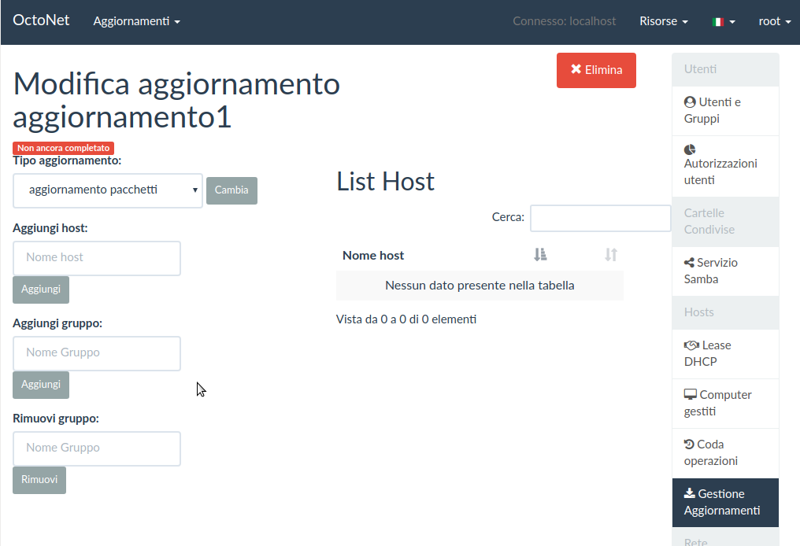Image resolution: width=800 pixels, height=546 pixels.
Task: Sort Nome host column with active sort icon
Action: click(x=540, y=254)
